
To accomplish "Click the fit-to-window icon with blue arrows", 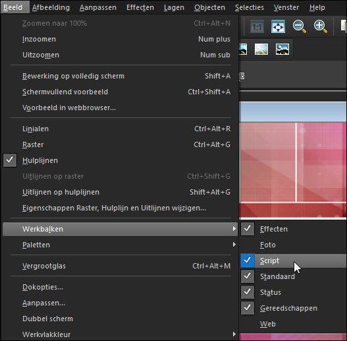I will 278,26.
